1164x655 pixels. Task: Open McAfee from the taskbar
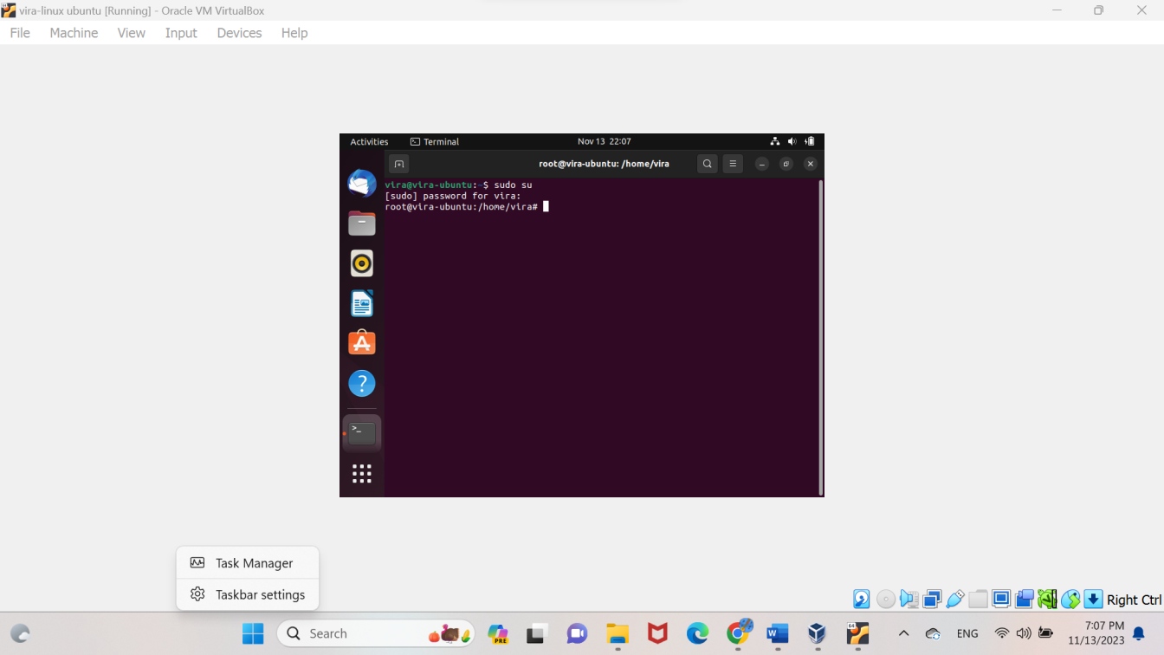pos(658,634)
